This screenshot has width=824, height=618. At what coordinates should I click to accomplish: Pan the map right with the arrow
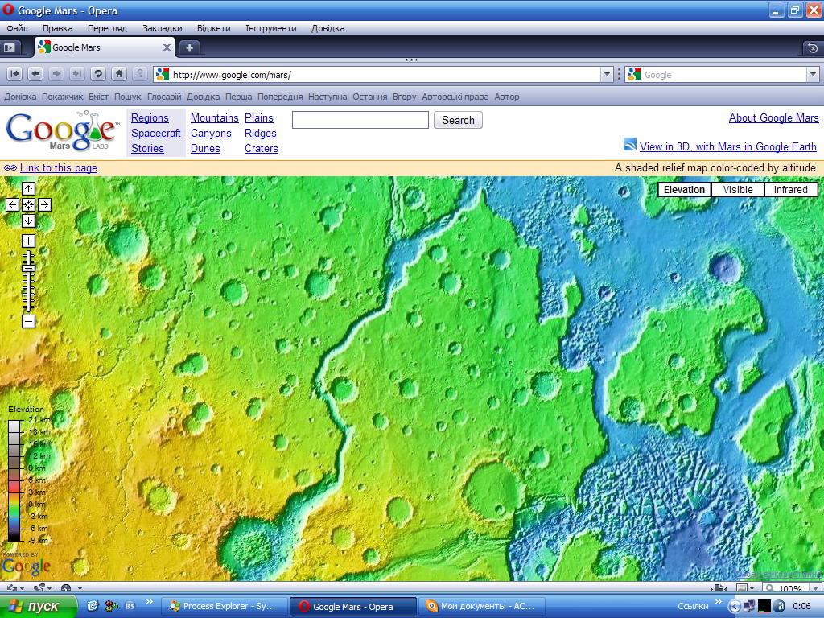click(x=44, y=204)
